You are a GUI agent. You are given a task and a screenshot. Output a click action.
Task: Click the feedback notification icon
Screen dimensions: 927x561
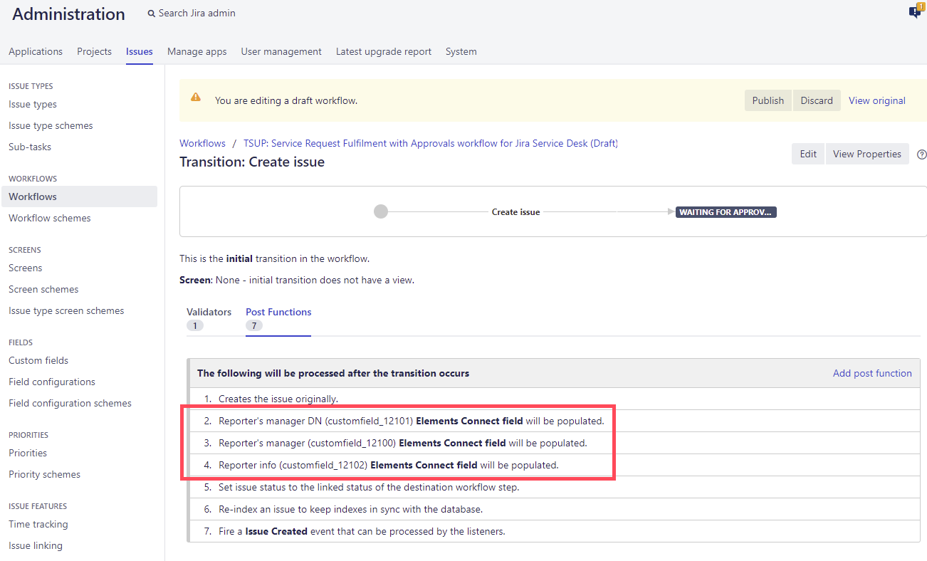[915, 12]
